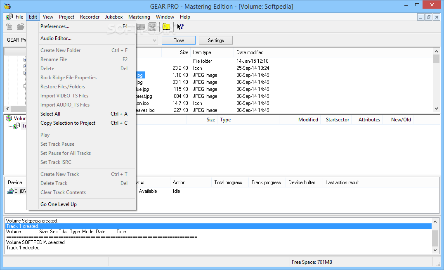Click the Settings button

216,40
